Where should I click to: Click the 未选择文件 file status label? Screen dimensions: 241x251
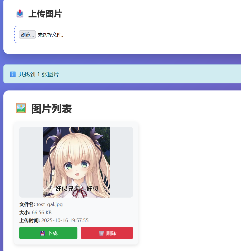coord(51,35)
